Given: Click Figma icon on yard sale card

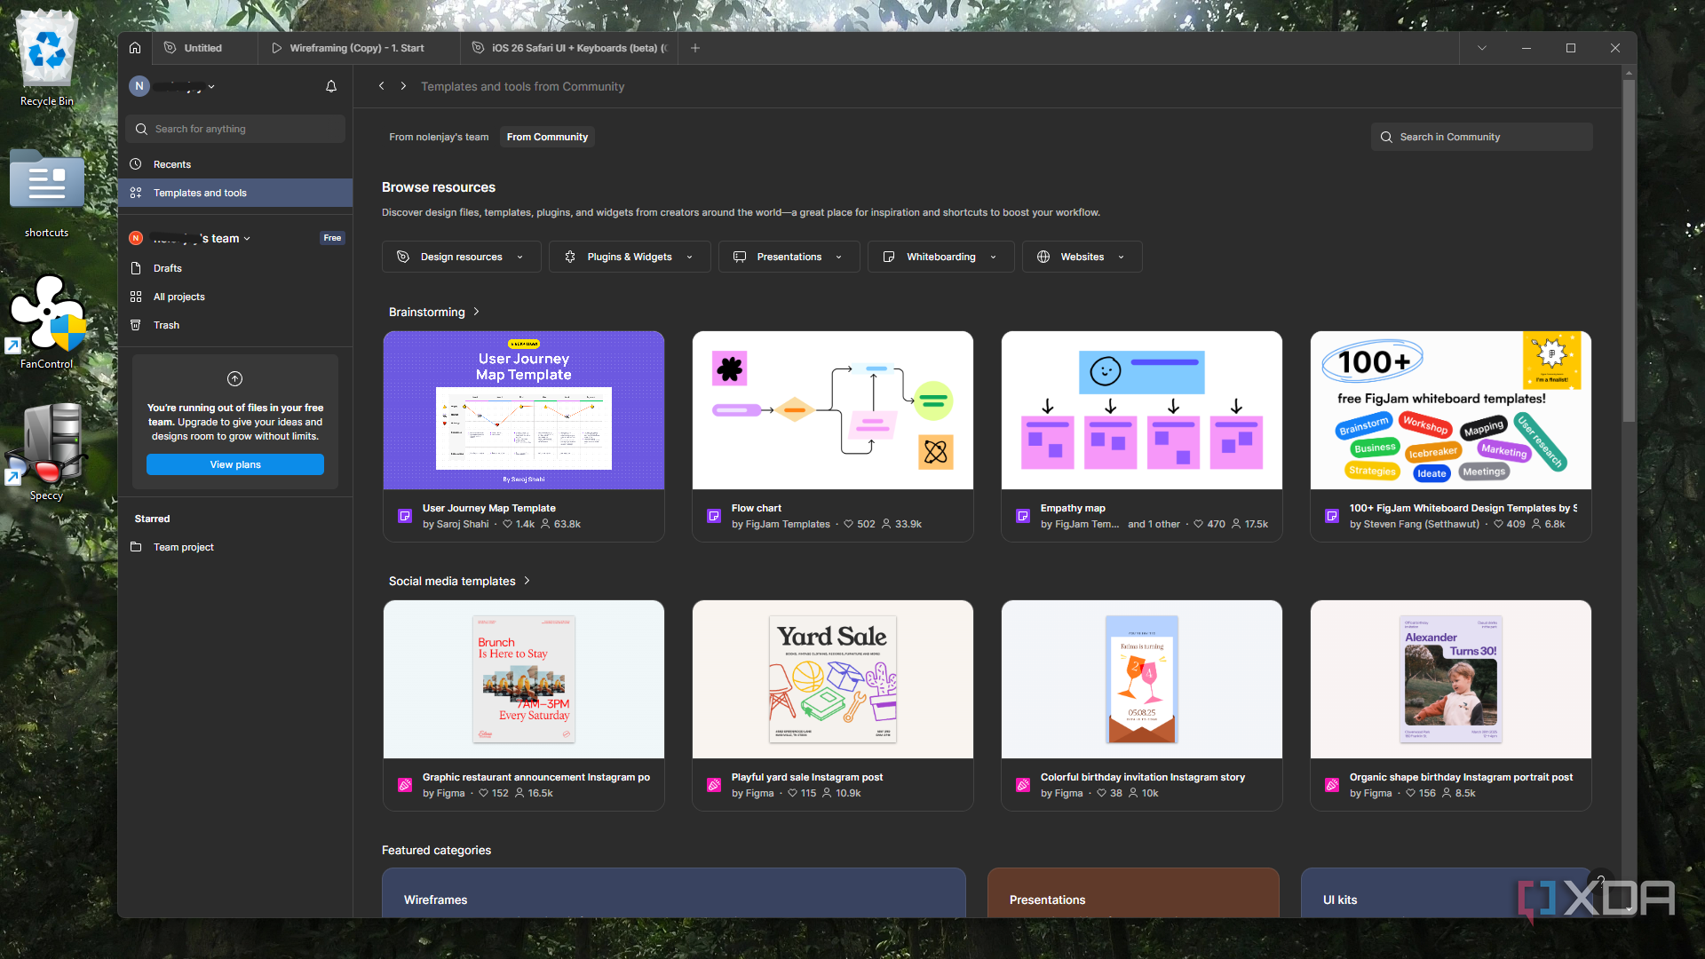Looking at the screenshot, I should tap(714, 785).
